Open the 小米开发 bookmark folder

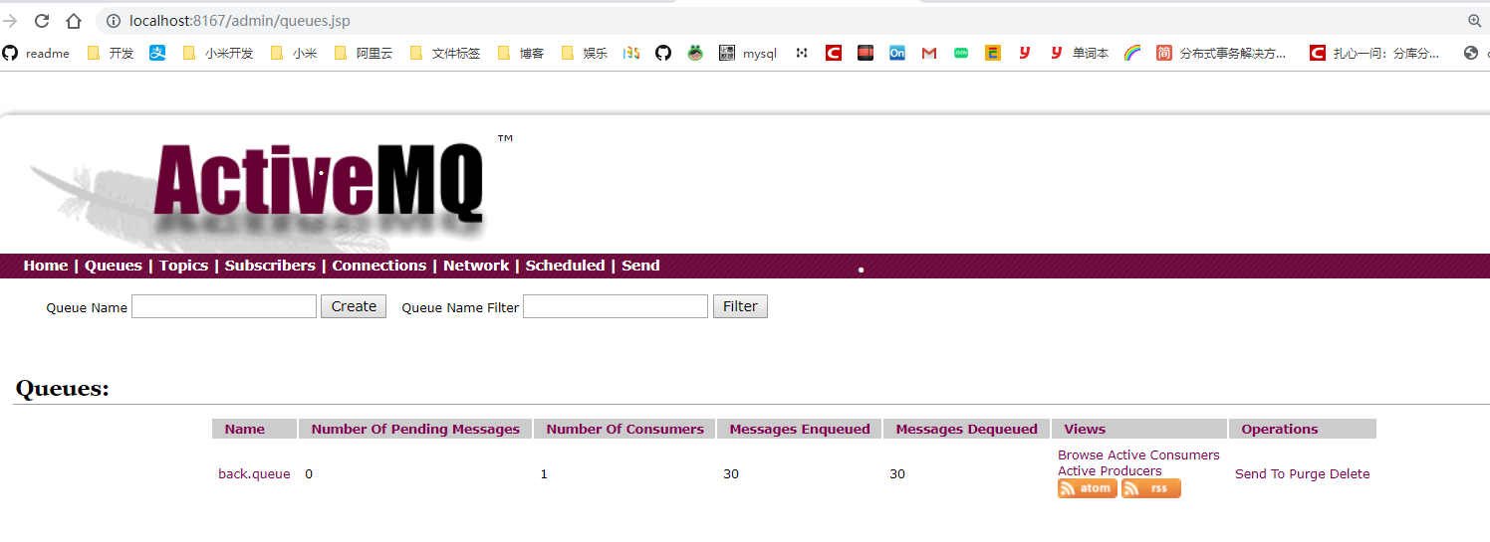click(x=218, y=54)
